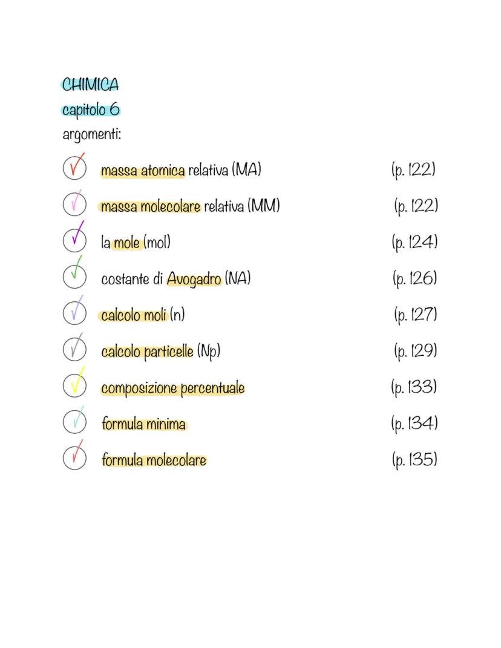Click the 'costante di Avogadro (NA)' text
This screenshot has width=501, height=648.
(x=175, y=279)
